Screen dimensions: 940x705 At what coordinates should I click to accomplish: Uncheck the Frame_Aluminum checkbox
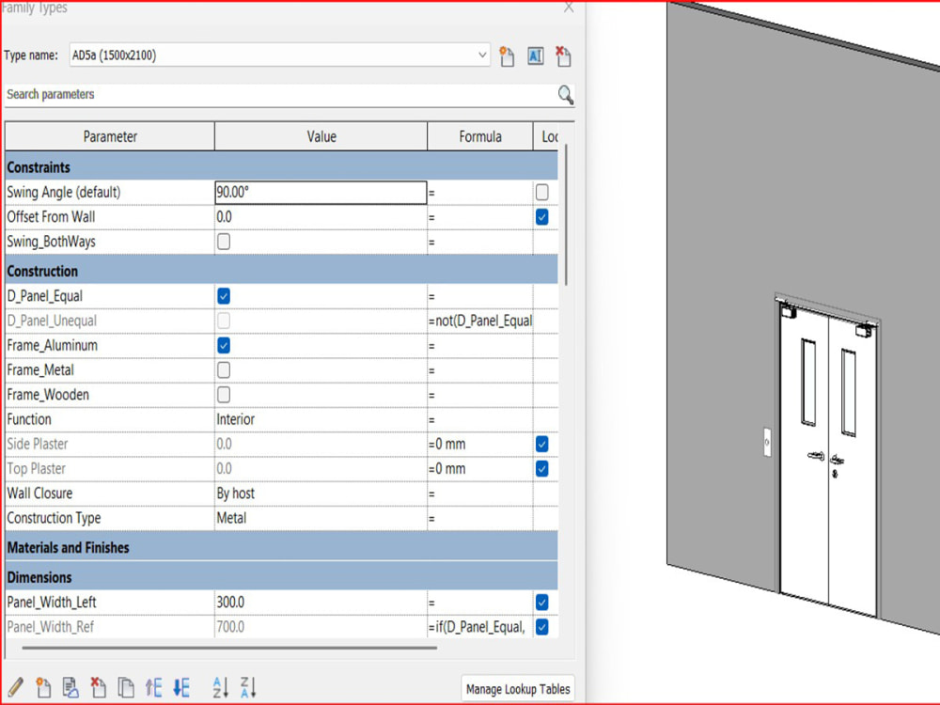[x=224, y=345]
